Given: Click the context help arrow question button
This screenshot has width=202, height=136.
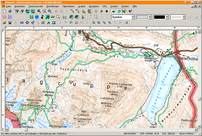Looking at the screenshot, I should coord(130,11).
